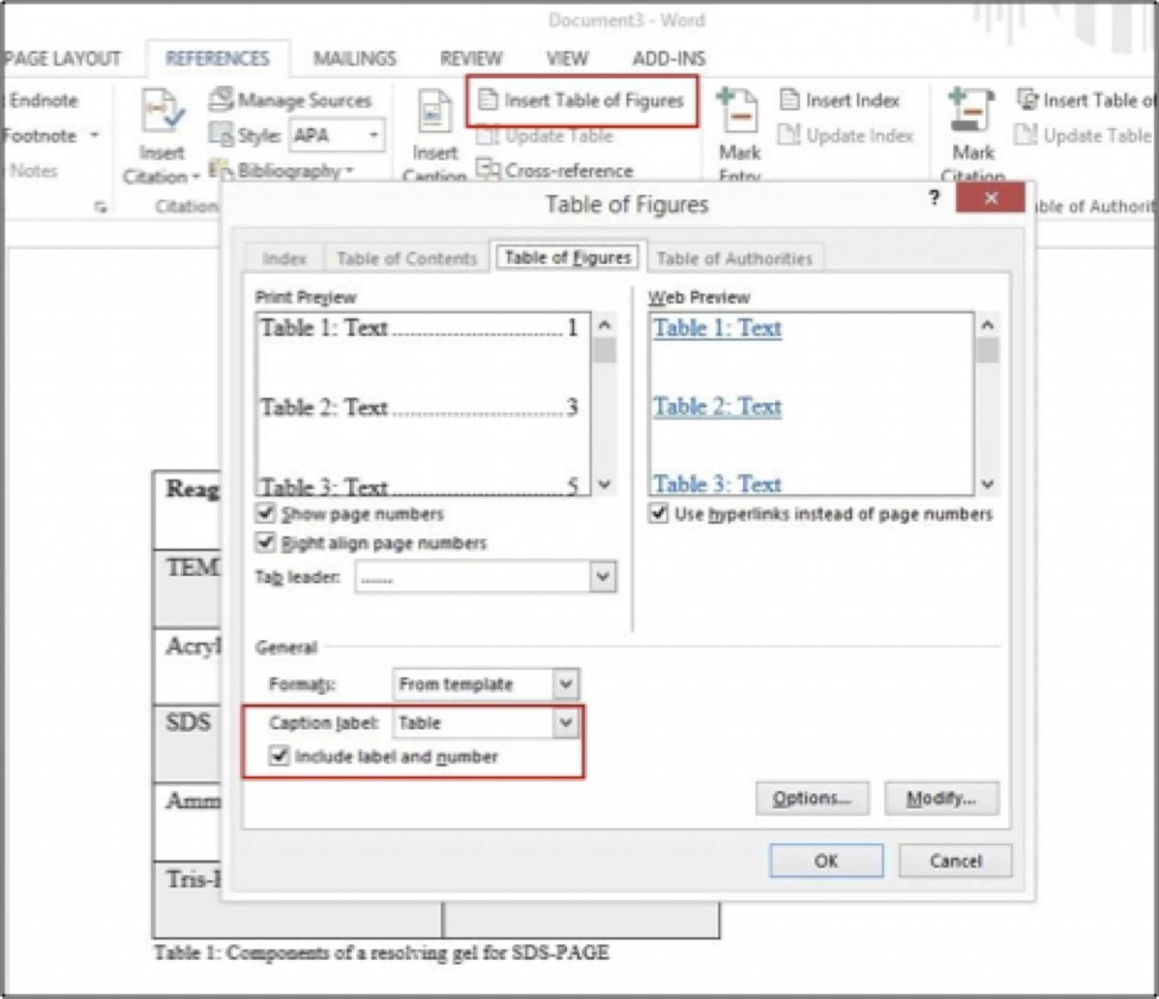1159x999 pixels.
Task: Click the Table 1: Text web preview link
Action: [x=717, y=328]
